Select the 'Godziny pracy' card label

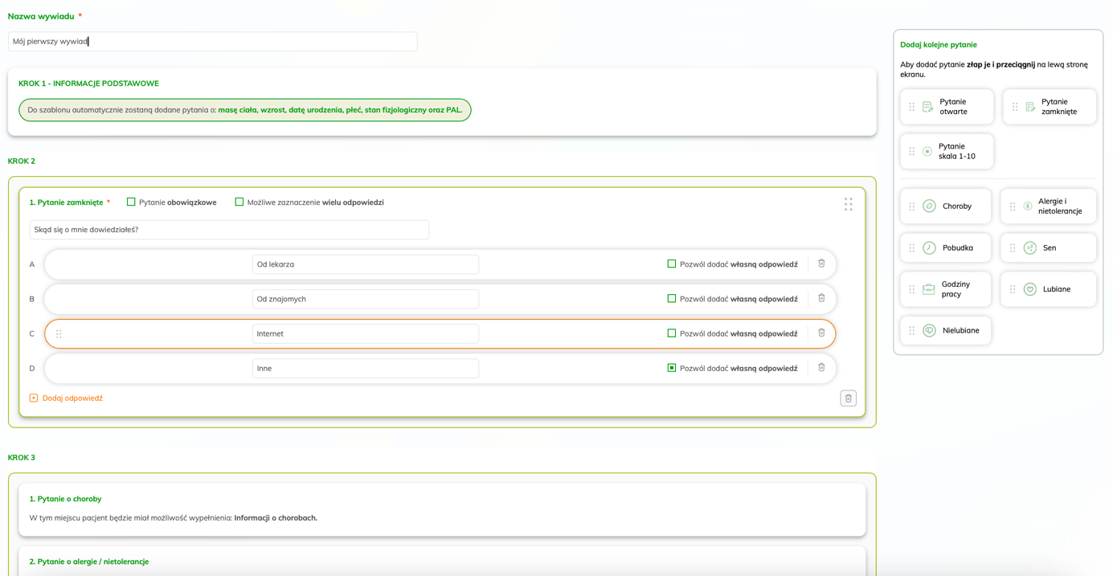[955, 289]
